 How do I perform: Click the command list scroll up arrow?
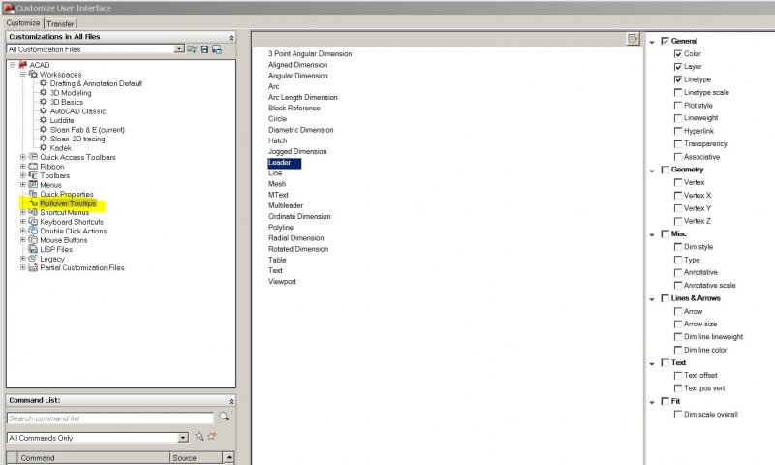point(229,457)
